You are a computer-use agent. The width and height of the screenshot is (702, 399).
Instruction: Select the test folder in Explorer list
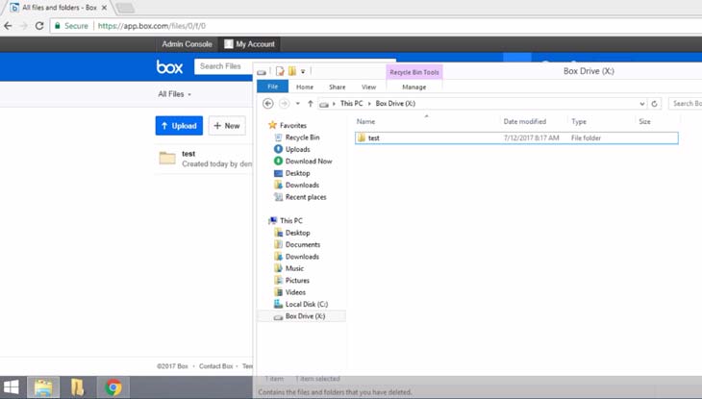(x=516, y=137)
